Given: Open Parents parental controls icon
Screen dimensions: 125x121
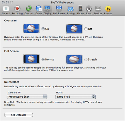Looking at the screenshot, I should pyautogui.click(x=108, y=10).
